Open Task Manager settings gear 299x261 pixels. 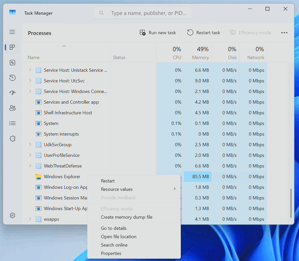12,215
